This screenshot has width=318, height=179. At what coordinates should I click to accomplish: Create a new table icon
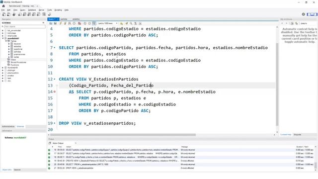point(24,14)
